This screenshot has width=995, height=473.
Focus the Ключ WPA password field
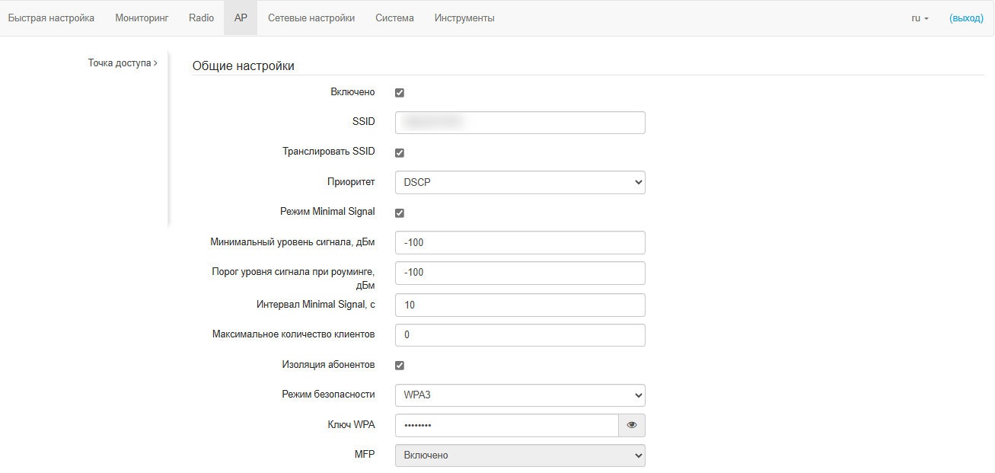(x=506, y=426)
